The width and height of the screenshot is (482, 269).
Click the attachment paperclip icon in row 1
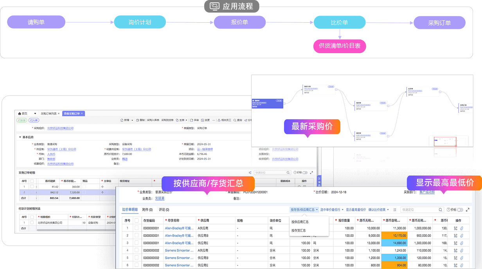click(x=462, y=228)
